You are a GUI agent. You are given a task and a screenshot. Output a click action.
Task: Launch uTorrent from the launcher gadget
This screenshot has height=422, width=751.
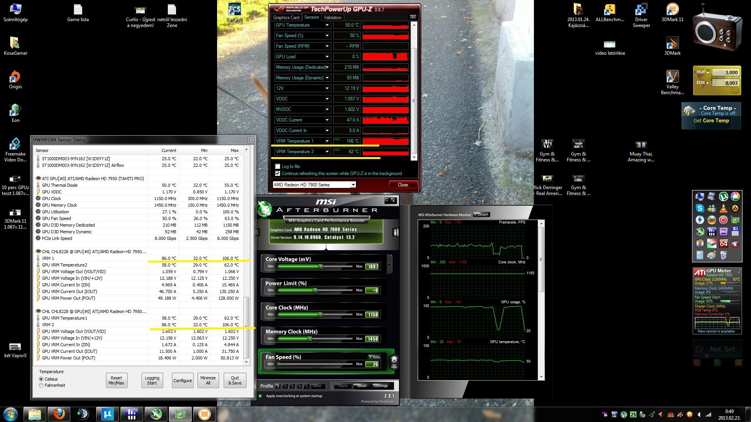point(723,197)
